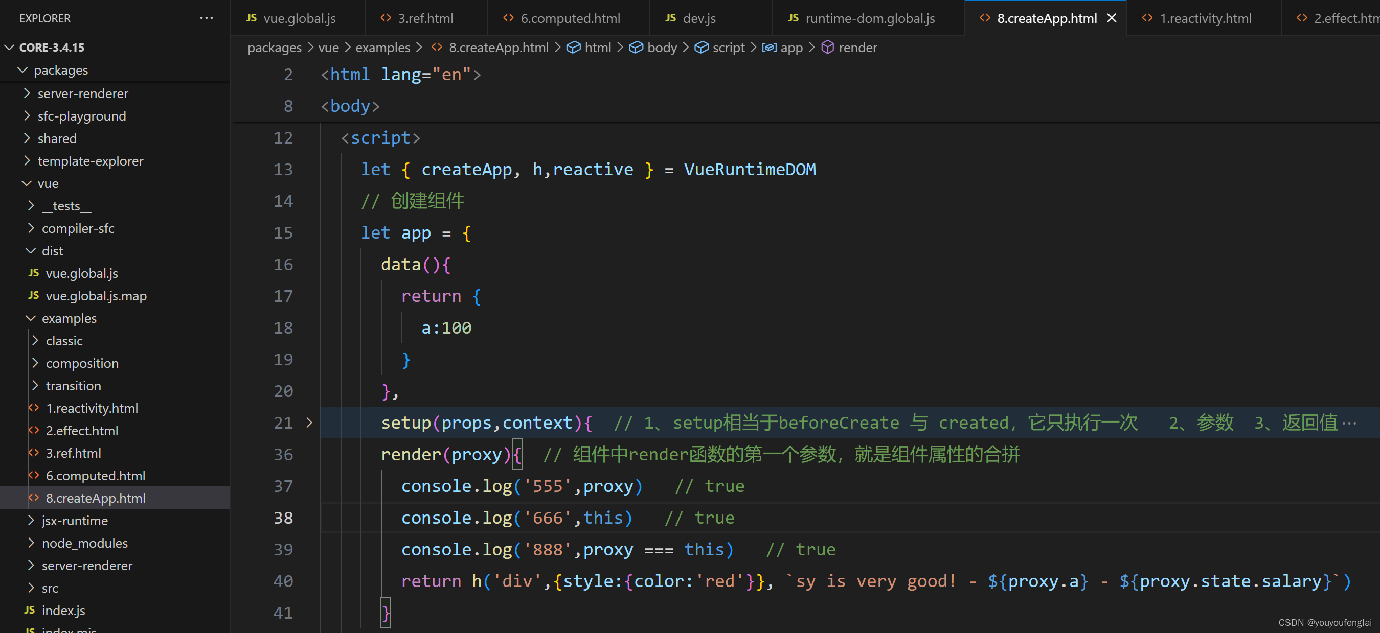Click JS icon beside index.js in explorer

30,610
